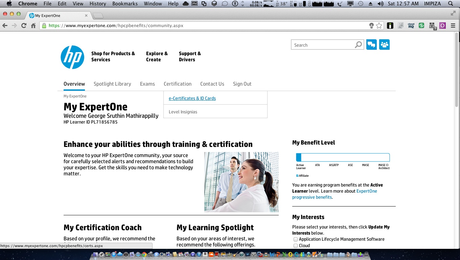Click the 'My Learning Spotlight' heading
Viewport: 460px width, 260px height.
pyautogui.click(x=215, y=227)
